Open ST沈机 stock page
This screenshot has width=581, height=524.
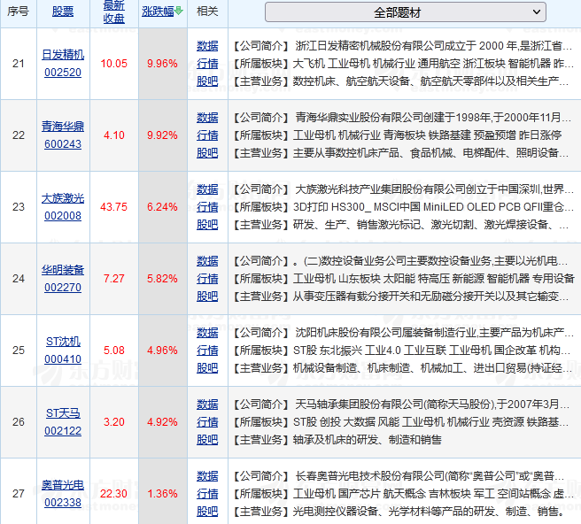[63, 342]
